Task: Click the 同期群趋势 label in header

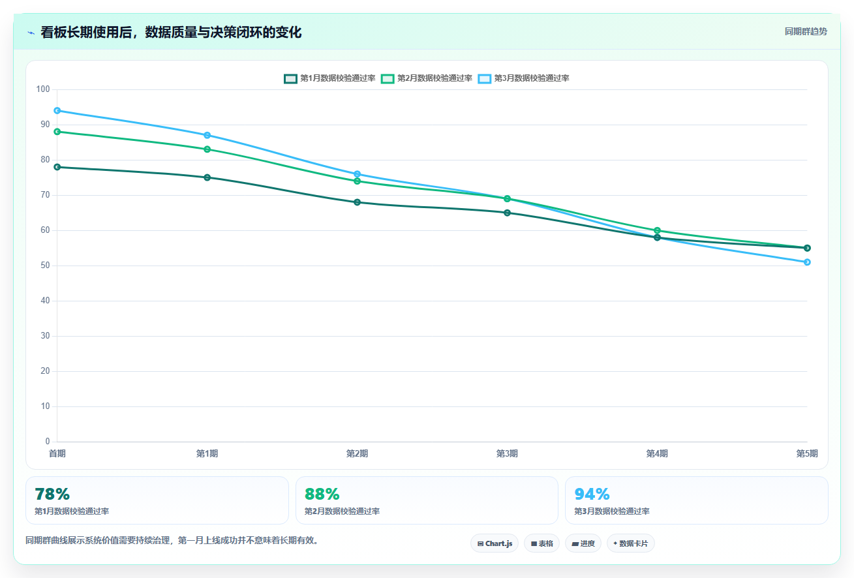Action: click(x=806, y=31)
